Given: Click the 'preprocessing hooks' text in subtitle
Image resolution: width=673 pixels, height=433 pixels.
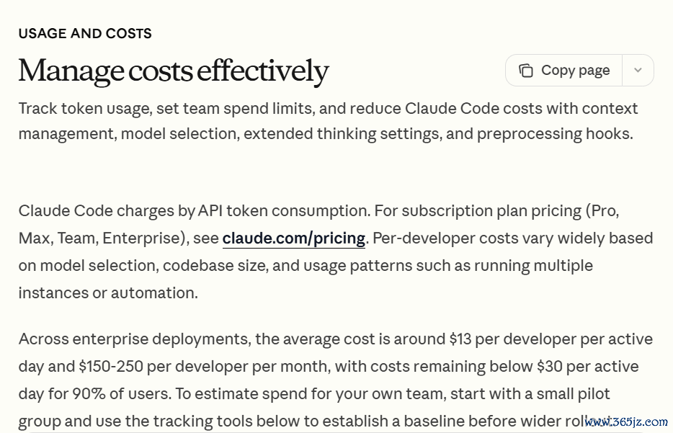Looking at the screenshot, I should pos(555,134).
